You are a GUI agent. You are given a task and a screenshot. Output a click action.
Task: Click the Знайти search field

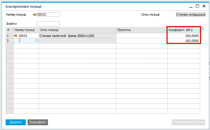pos(48,24)
